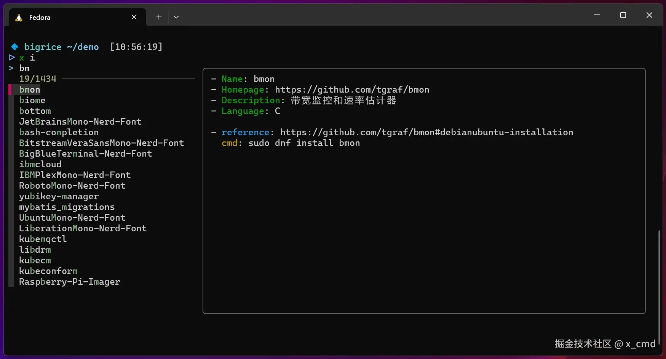The width and height of the screenshot is (666, 359).
Task: Click the Fedora penguin tab icon
Action: (x=19, y=18)
